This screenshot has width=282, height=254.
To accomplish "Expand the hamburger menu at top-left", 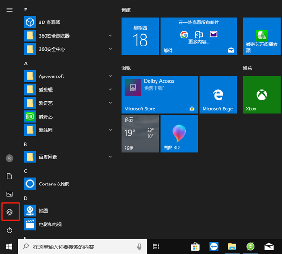I will pos(9,10).
